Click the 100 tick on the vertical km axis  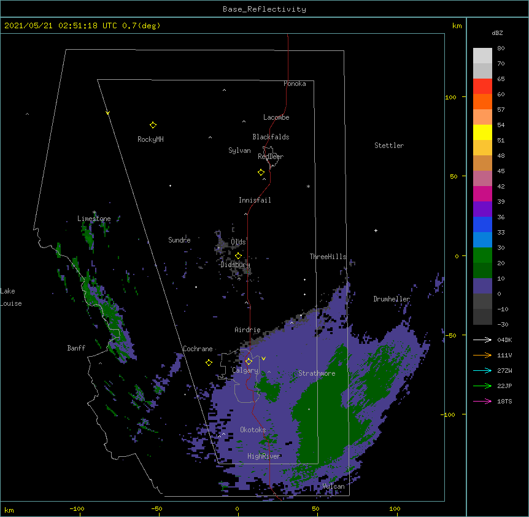click(450, 97)
